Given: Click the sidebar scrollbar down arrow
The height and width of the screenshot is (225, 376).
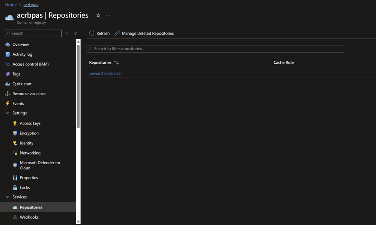Looking at the screenshot, I should [x=78, y=221].
